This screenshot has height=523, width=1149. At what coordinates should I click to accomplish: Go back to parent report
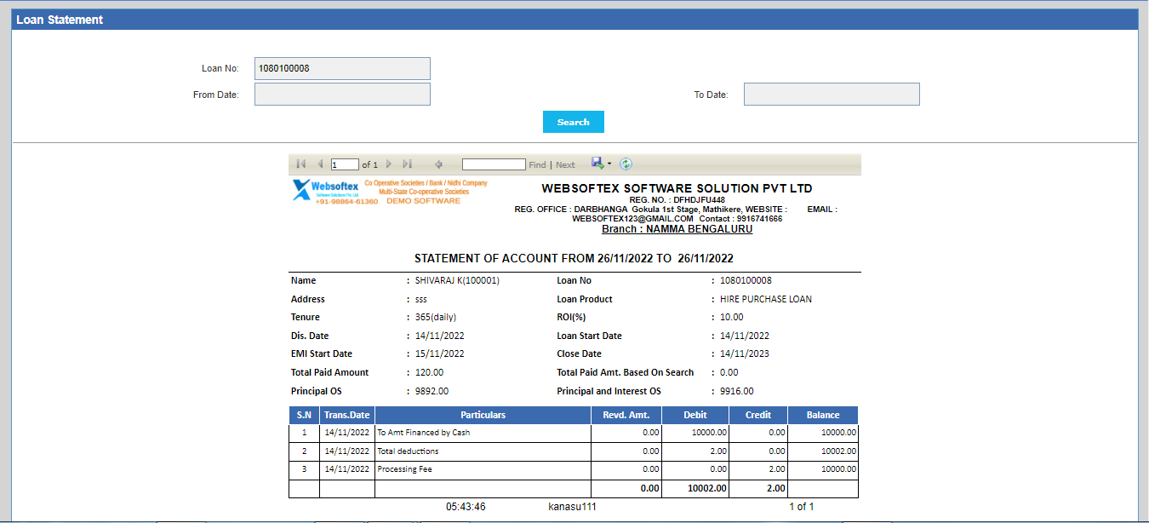click(x=438, y=164)
